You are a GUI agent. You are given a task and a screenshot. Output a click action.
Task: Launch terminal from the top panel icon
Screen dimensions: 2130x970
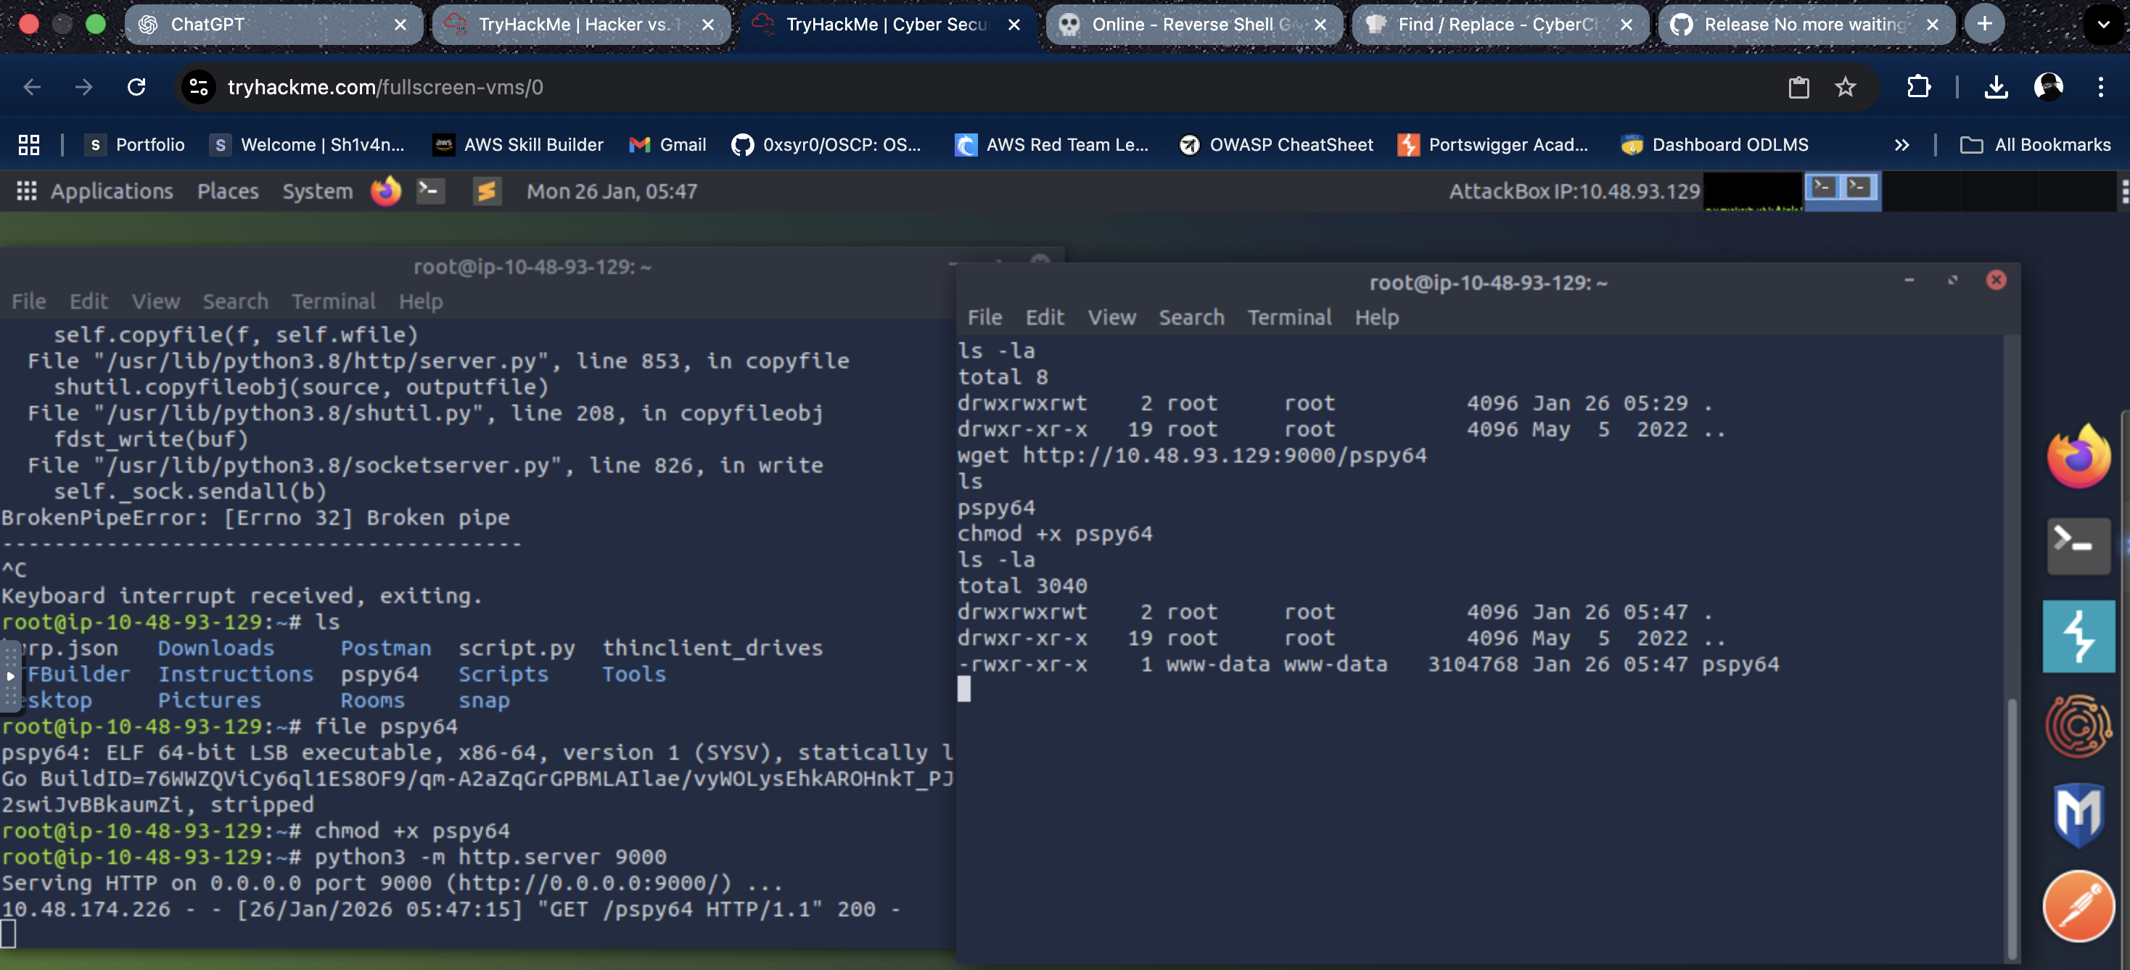point(430,191)
